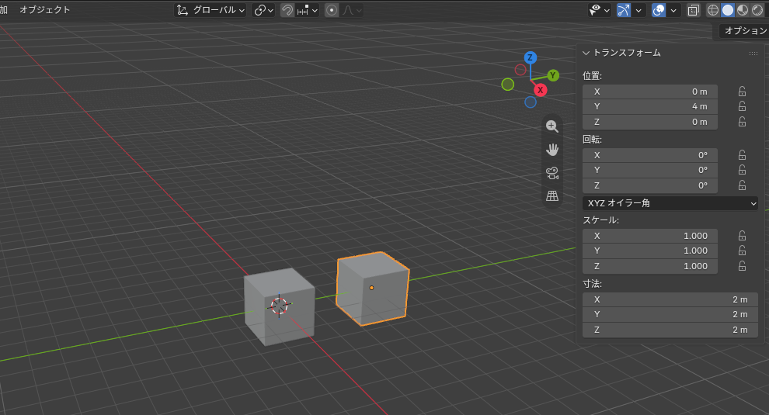769x415 pixels.
Task: Click the Y axis on navigation gizmo
Action: (x=553, y=75)
